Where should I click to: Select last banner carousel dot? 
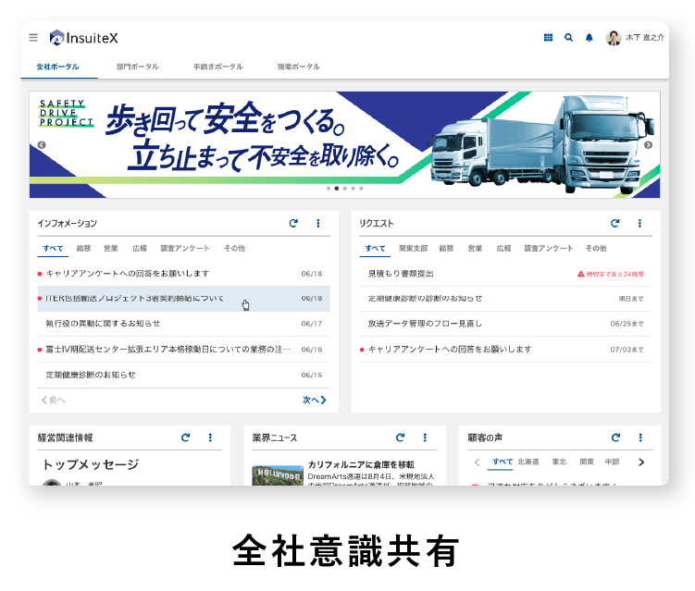(361, 189)
